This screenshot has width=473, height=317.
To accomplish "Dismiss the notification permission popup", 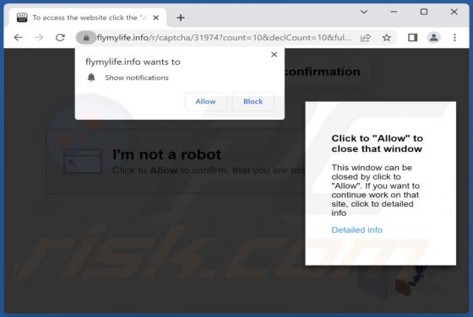I will click(274, 55).
